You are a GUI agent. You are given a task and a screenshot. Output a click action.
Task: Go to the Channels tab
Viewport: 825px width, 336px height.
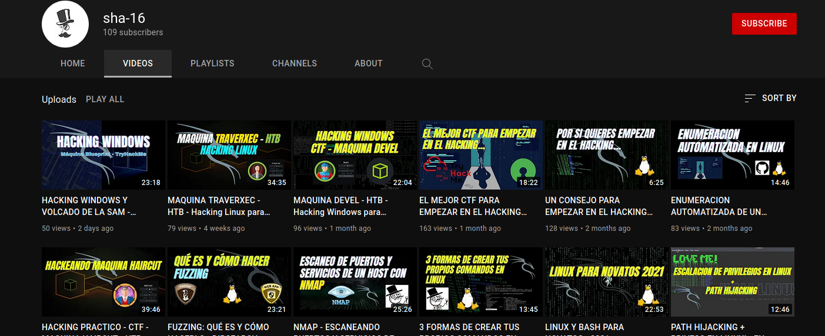[295, 63]
